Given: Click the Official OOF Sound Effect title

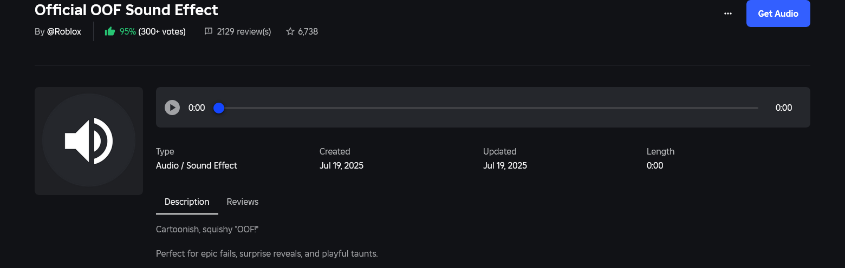Looking at the screenshot, I should (126, 9).
